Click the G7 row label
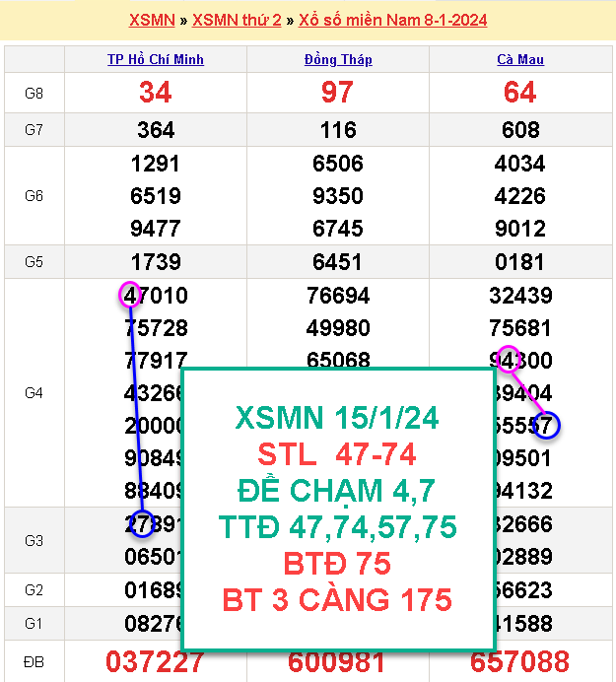Image resolution: width=616 pixels, height=682 pixels. 34,130
